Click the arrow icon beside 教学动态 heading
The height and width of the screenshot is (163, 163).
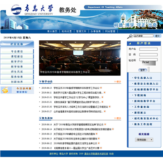[40, 81]
